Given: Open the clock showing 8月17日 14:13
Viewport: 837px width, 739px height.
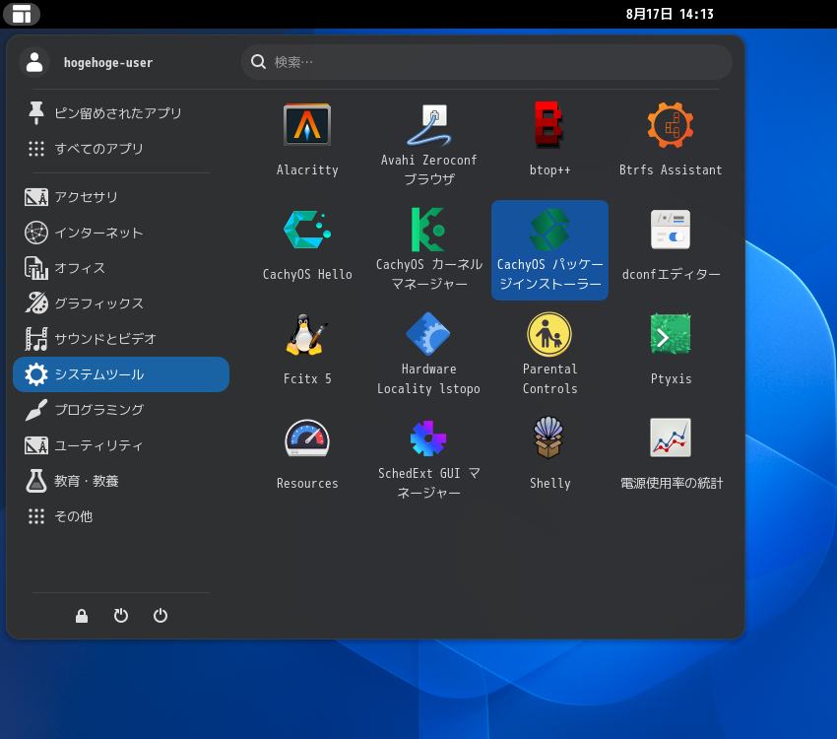Looking at the screenshot, I should [670, 14].
